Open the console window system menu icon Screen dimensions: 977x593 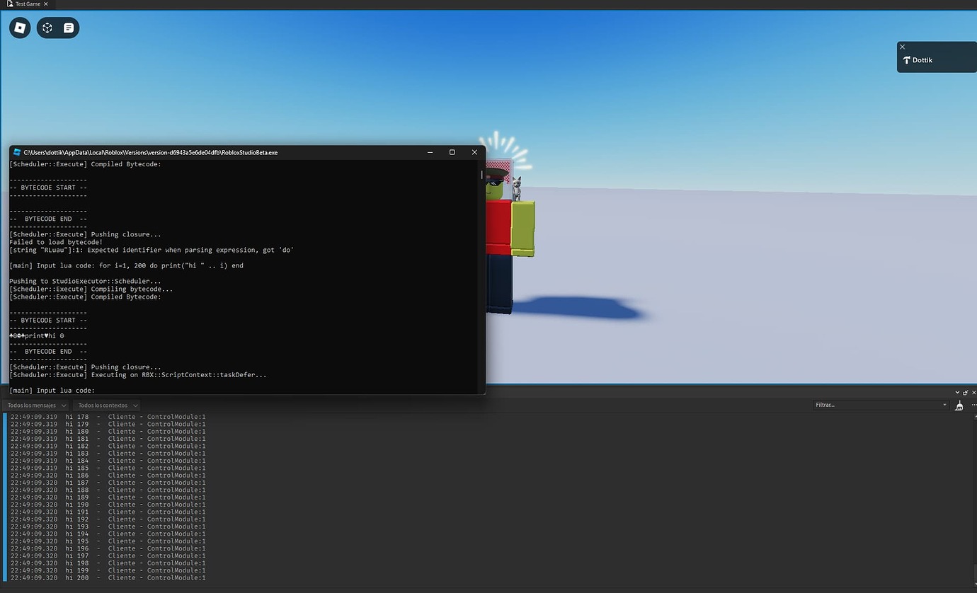tap(16, 152)
